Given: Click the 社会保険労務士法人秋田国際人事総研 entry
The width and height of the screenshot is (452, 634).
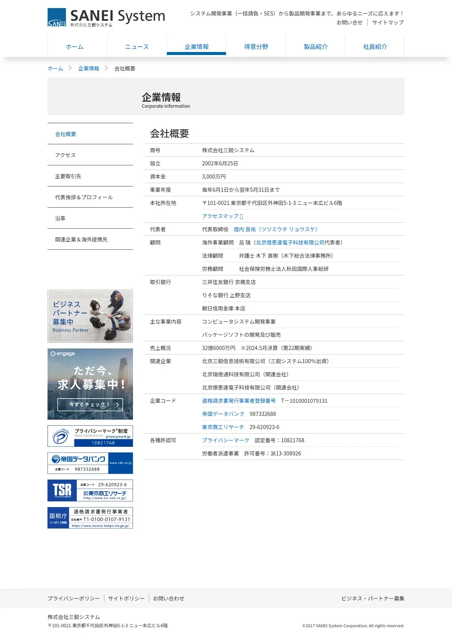Looking at the screenshot, I should pyautogui.click(x=284, y=269).
